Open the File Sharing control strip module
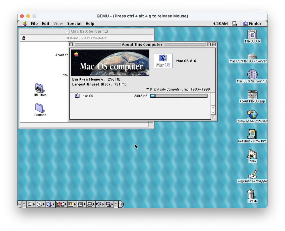The image size is (285, 231). click(50, 204)
